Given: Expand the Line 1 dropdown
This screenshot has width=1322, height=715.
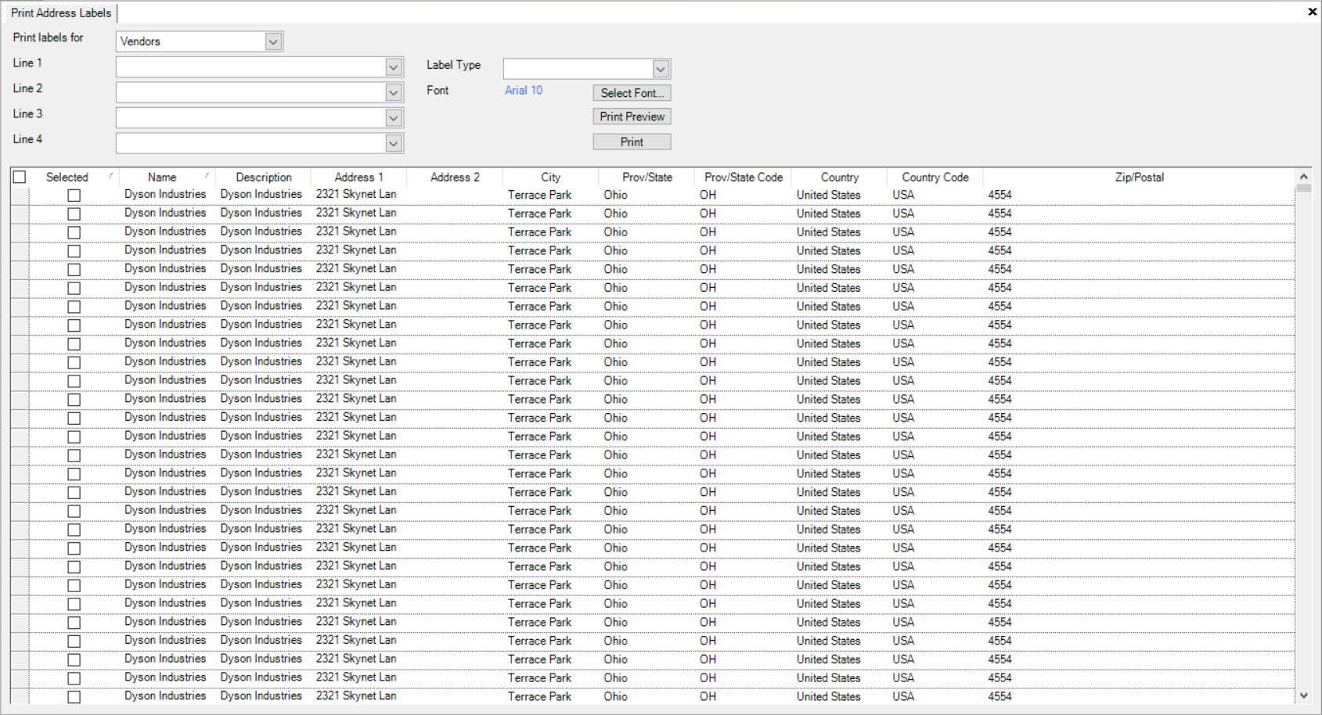Looking at the screenshot, I should (x=394, y=67).
